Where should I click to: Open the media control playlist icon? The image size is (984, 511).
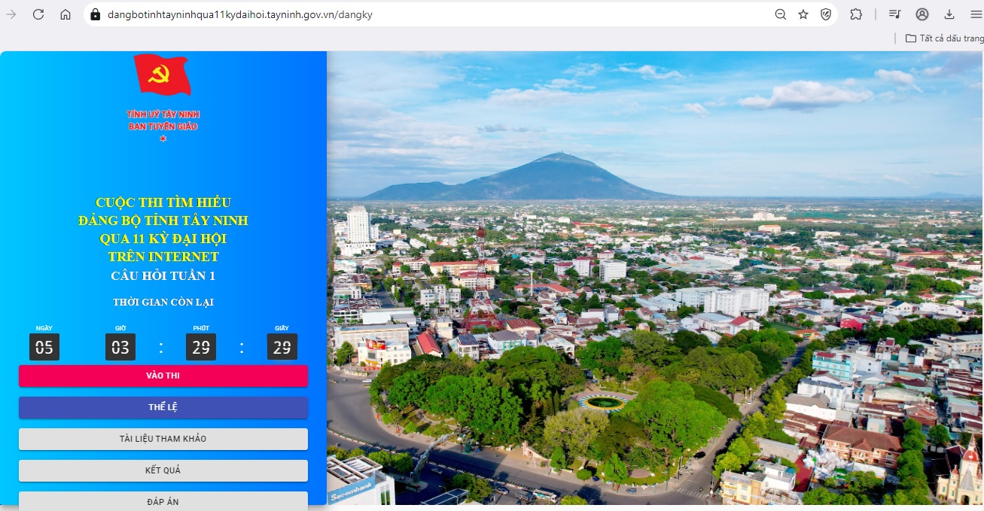894,14
